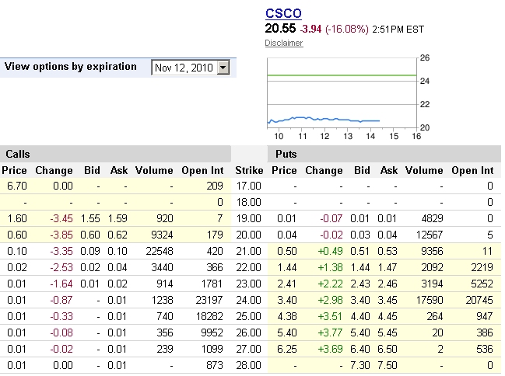Click call volume 9324
Viewport: 505px width, 376px height.
162,235
